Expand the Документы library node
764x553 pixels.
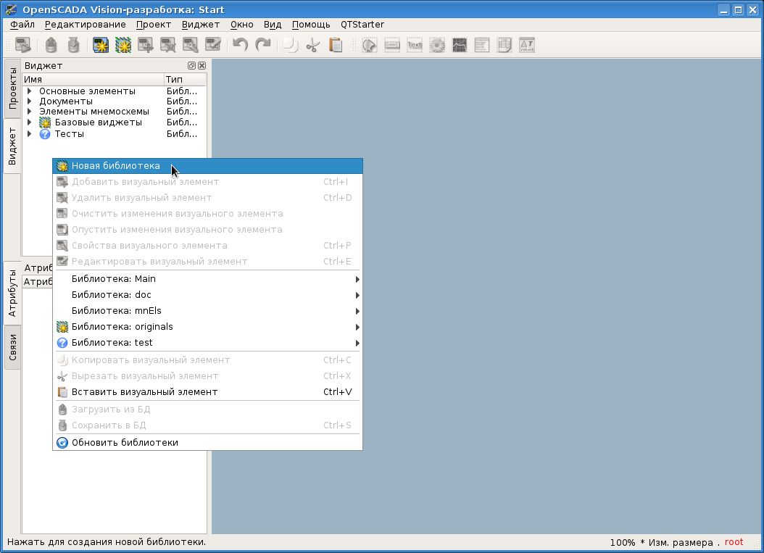pos(29,101)
